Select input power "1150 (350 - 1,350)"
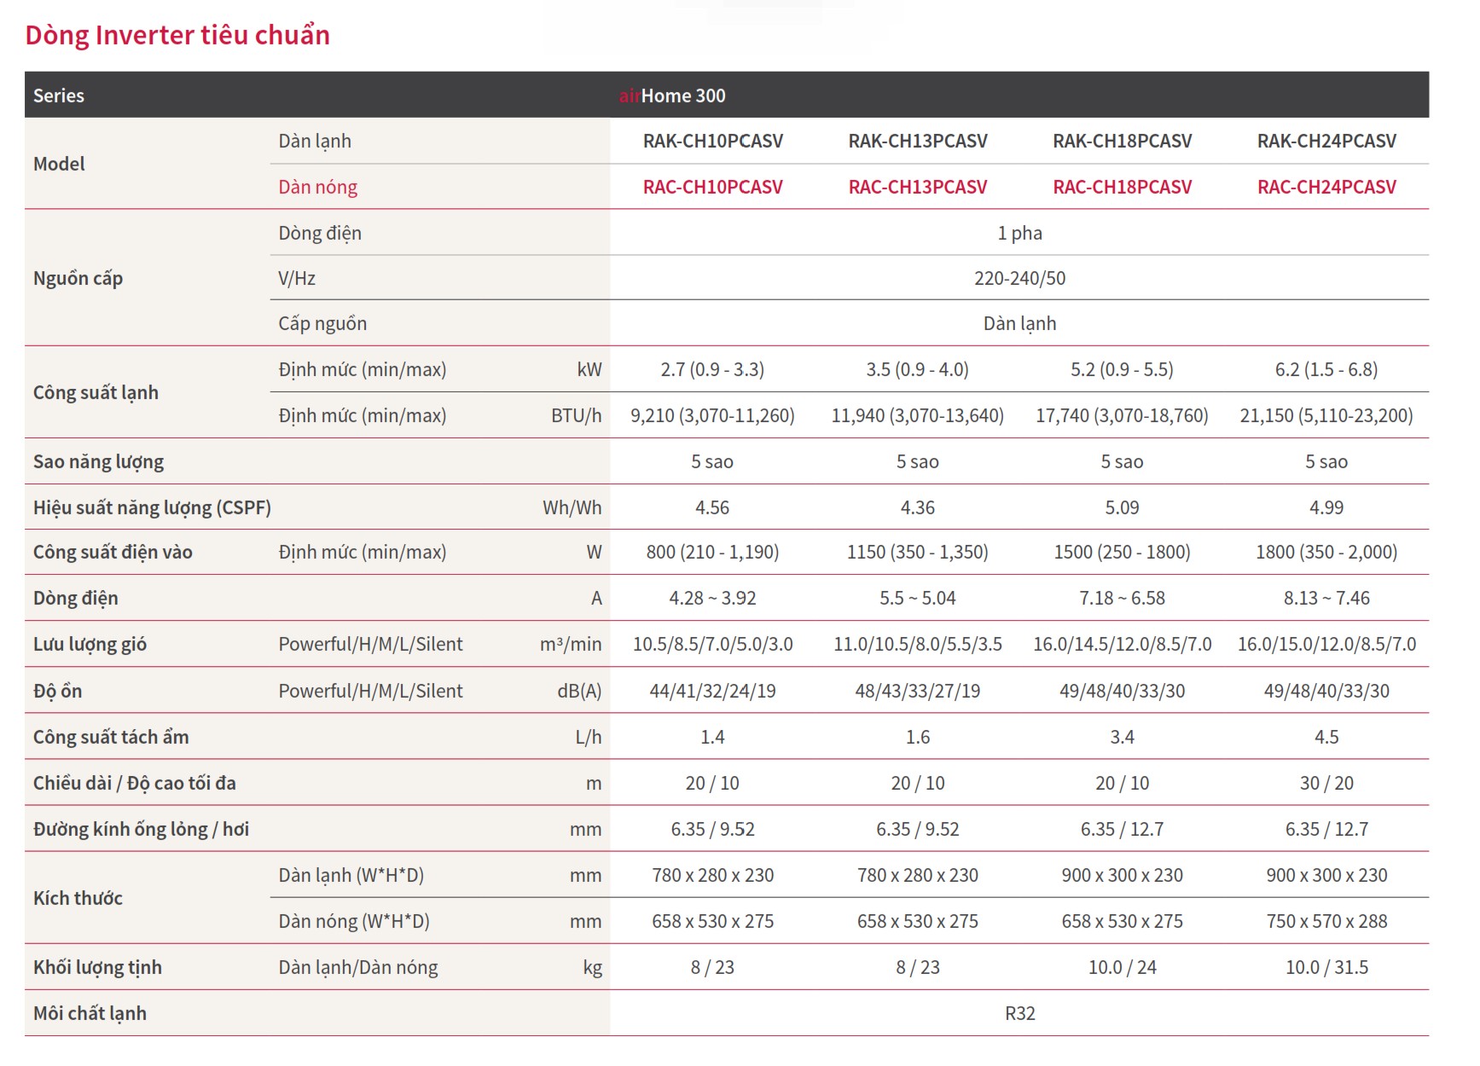Screen dimensions: 1480x1066 pos(918,552)
